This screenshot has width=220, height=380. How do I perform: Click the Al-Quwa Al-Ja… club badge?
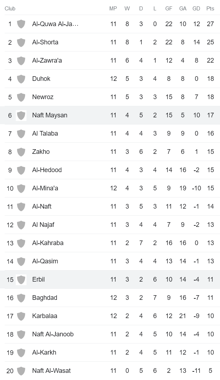tap(22, 24)
